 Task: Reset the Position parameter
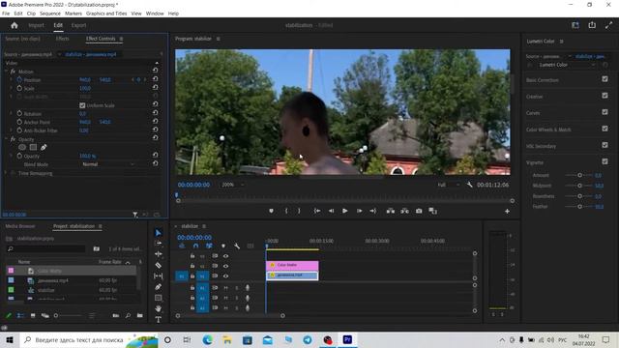tap(155, 79)
